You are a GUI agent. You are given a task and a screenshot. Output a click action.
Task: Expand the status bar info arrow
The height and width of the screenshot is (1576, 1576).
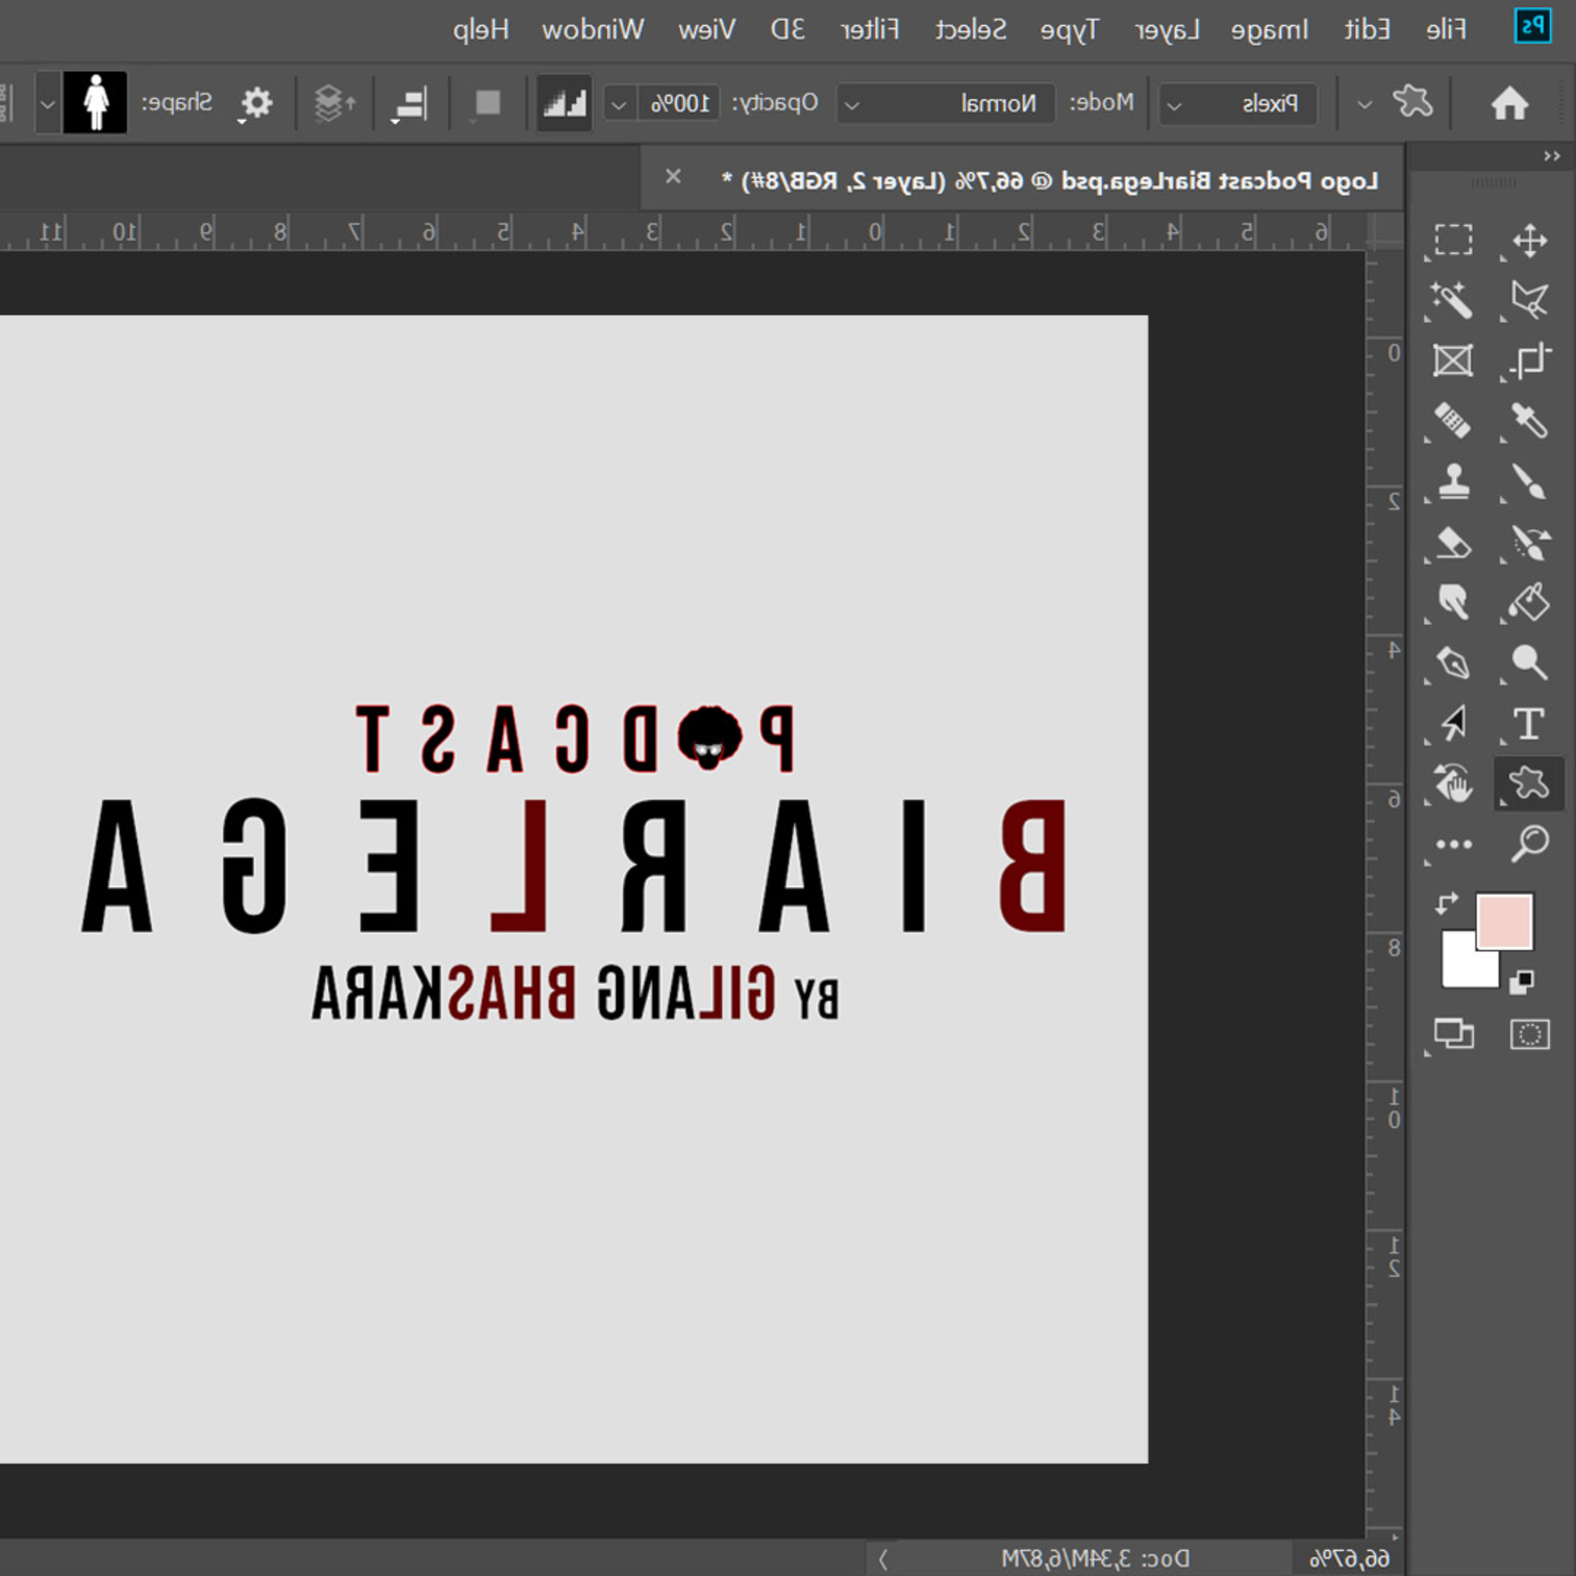(884, 1559)
